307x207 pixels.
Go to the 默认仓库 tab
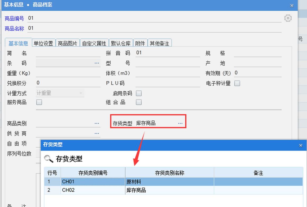121,43
